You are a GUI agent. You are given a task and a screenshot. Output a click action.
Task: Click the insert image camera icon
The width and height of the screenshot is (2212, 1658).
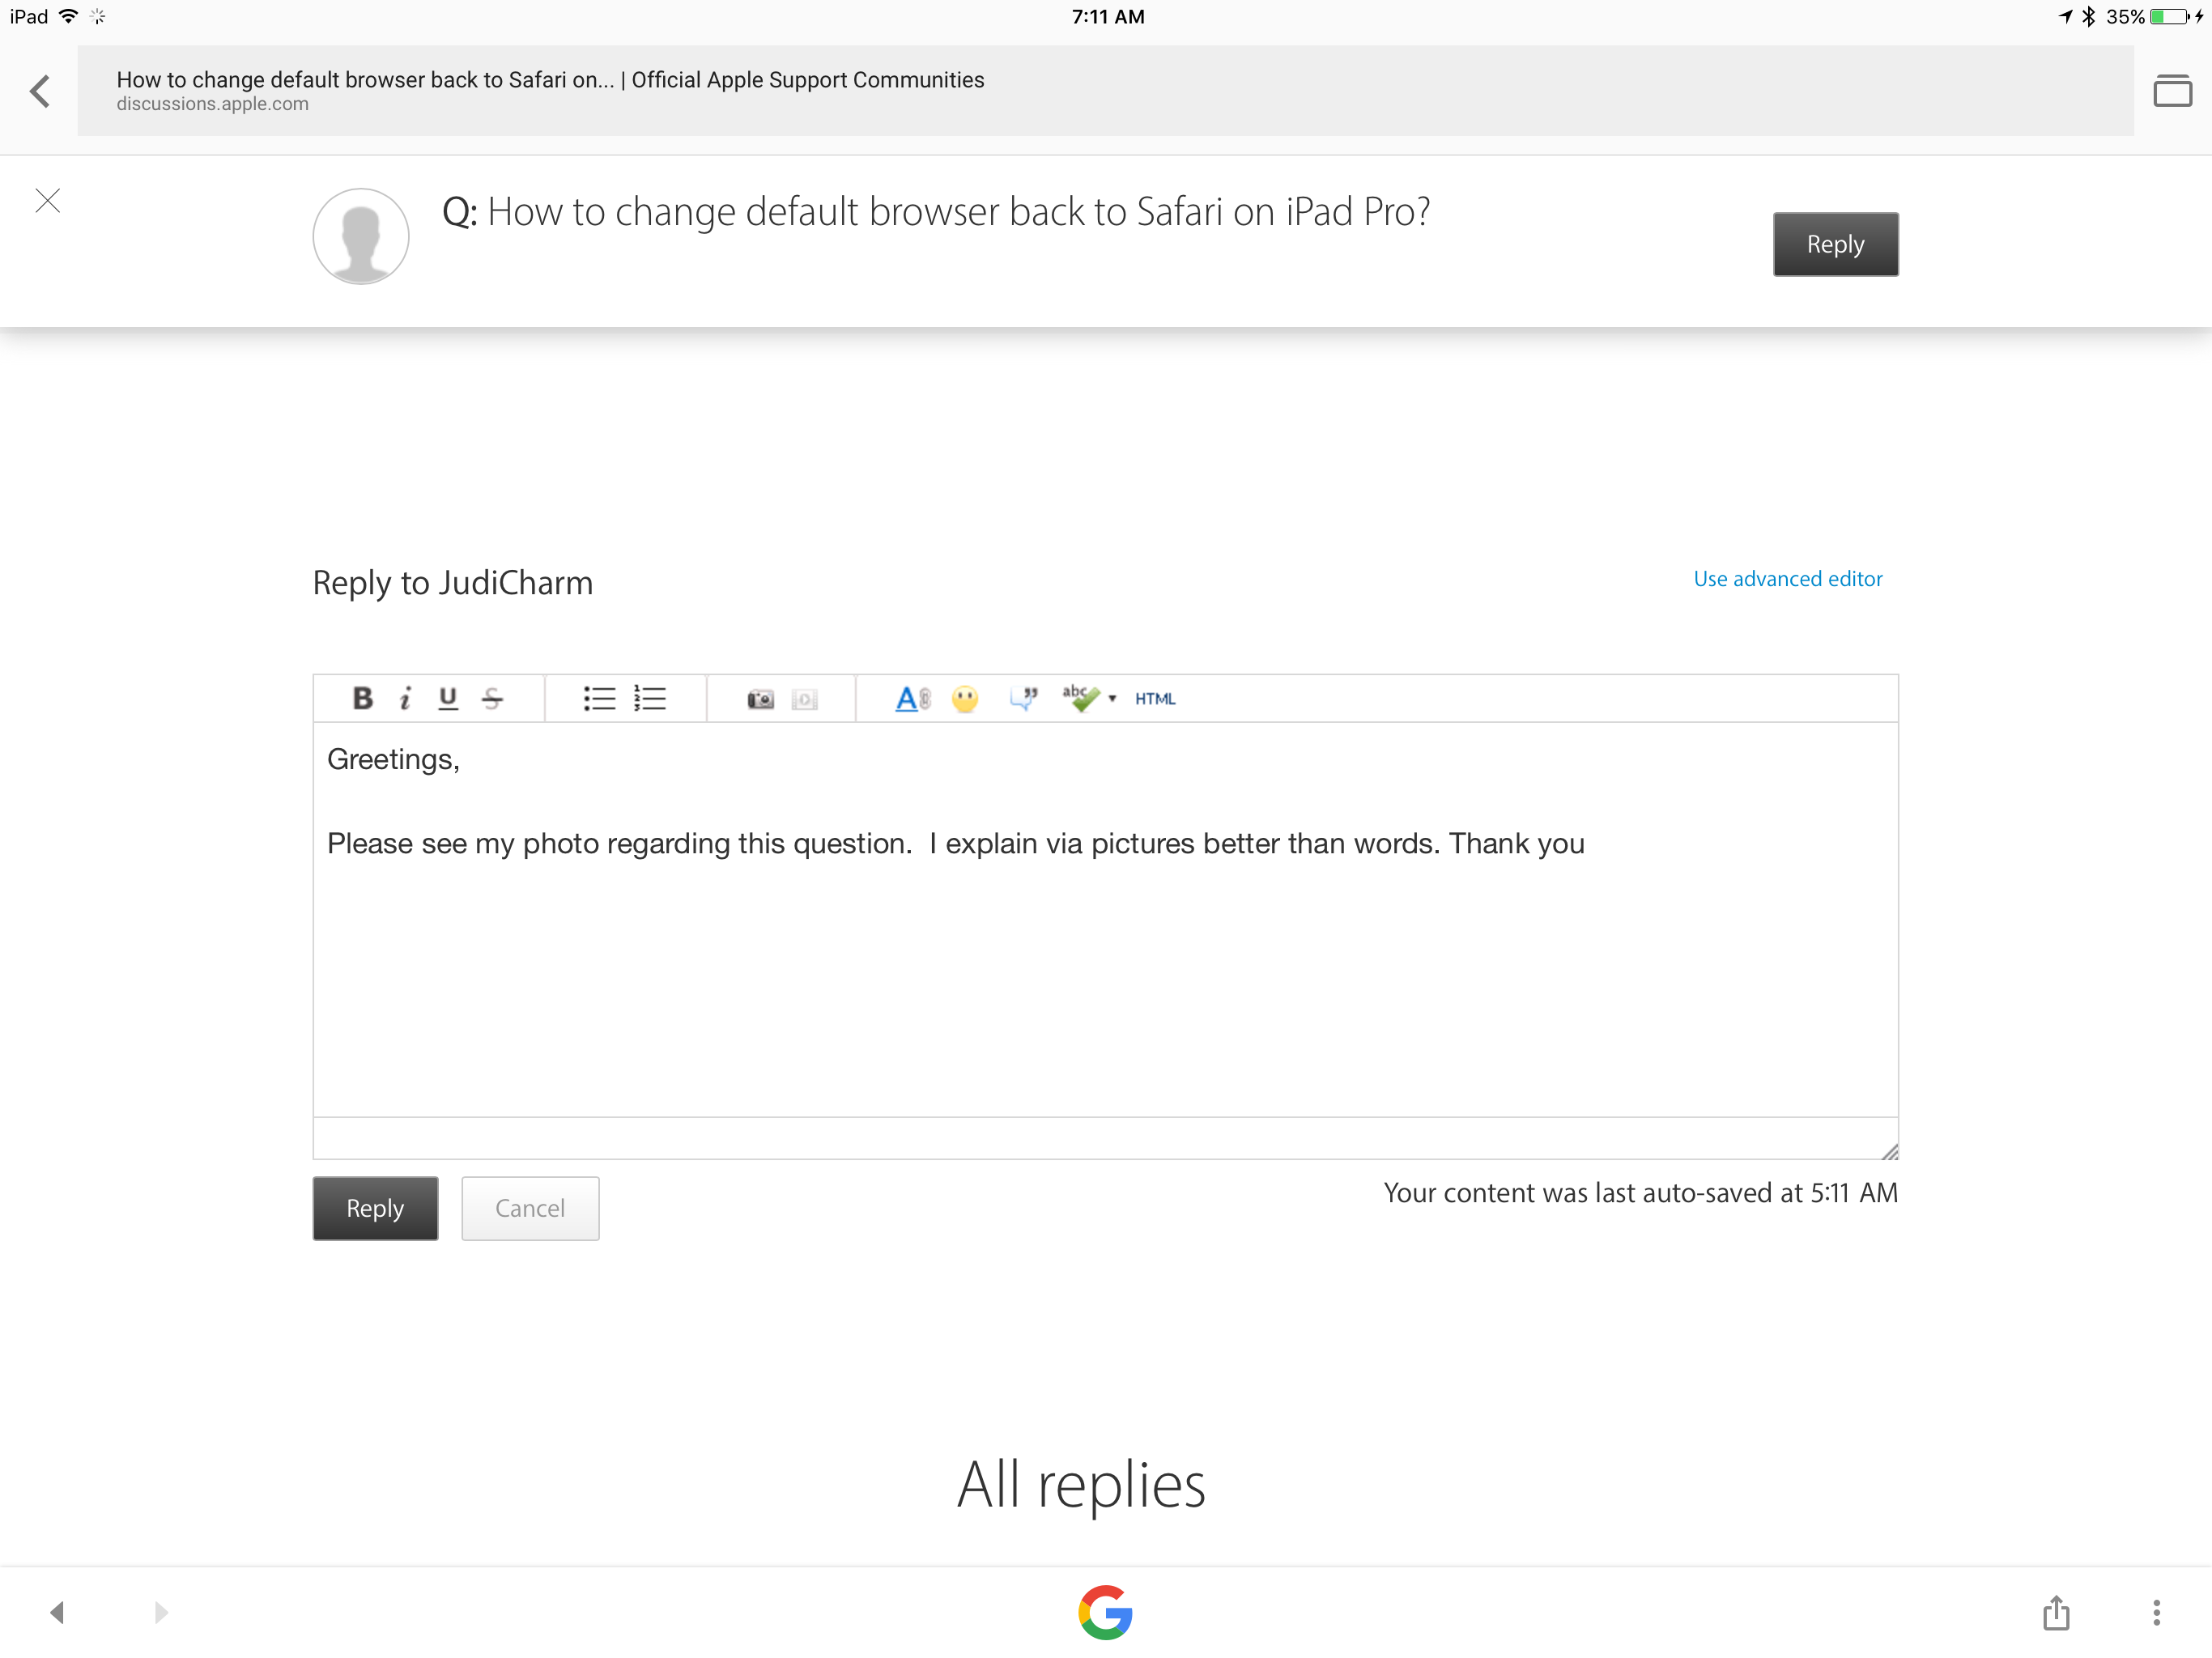coord(760,699)
